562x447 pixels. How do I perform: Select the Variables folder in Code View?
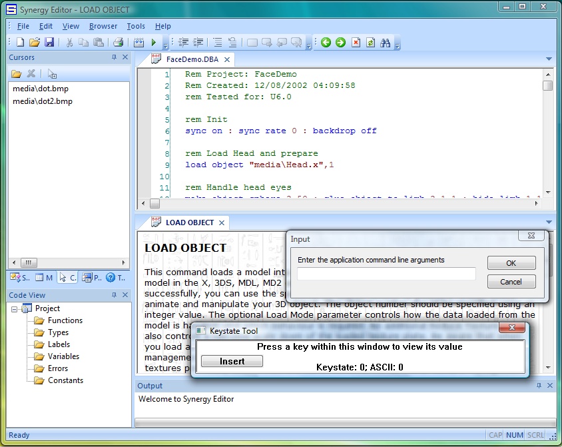coord(63,356)
